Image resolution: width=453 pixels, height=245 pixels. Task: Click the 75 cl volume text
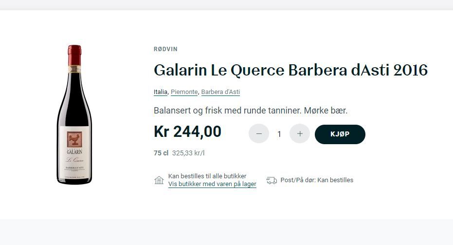[x=161, y=153]
